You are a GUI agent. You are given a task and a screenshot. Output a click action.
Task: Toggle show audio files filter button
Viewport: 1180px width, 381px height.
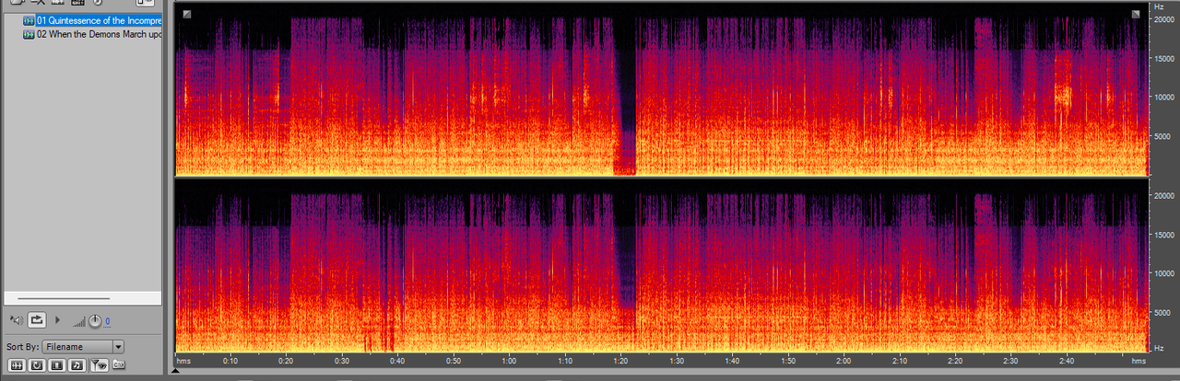click(x=16, y=365)
